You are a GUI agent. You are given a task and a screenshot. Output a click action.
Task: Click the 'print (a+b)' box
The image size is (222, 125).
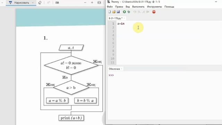pyautogui.click(x=71, y=118)
